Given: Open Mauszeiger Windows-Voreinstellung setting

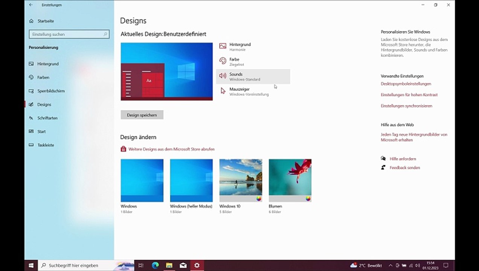Looking at the screenshot, I should [253, 91].
